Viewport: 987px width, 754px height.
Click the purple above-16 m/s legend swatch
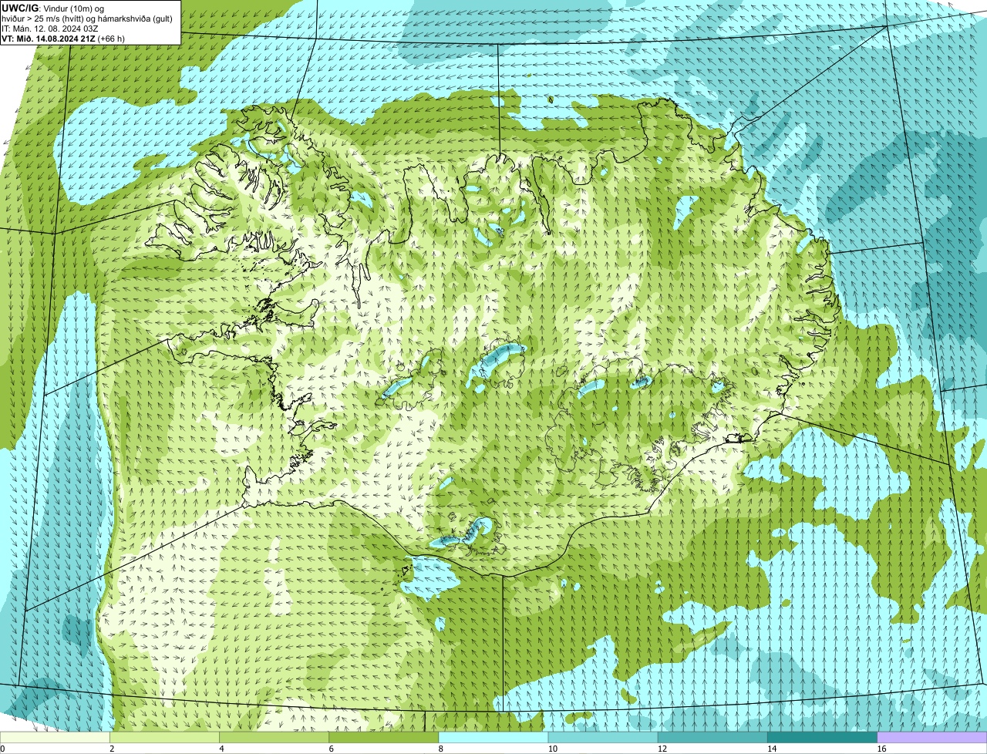coord(932,738)
